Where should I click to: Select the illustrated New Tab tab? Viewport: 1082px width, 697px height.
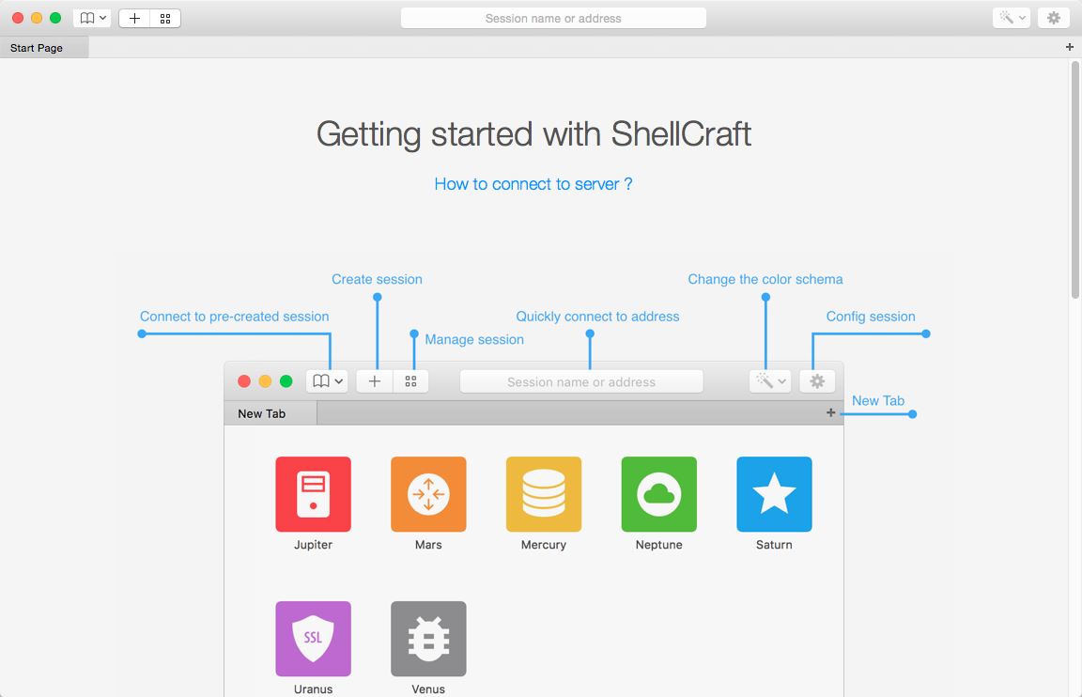click(270, 413)
